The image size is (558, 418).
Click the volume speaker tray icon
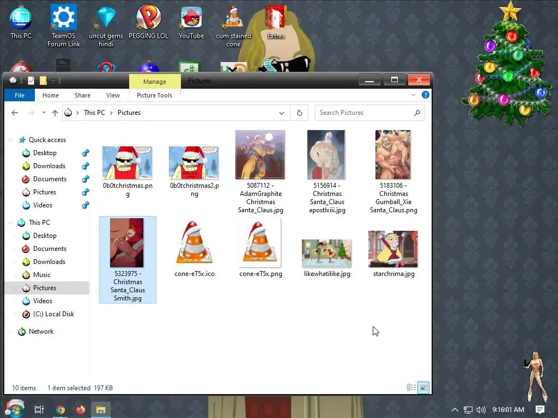pyautogui.click(x=481, y=410)
